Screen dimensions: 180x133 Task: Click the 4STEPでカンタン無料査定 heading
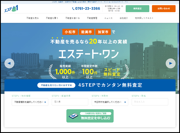pos(110,85)
